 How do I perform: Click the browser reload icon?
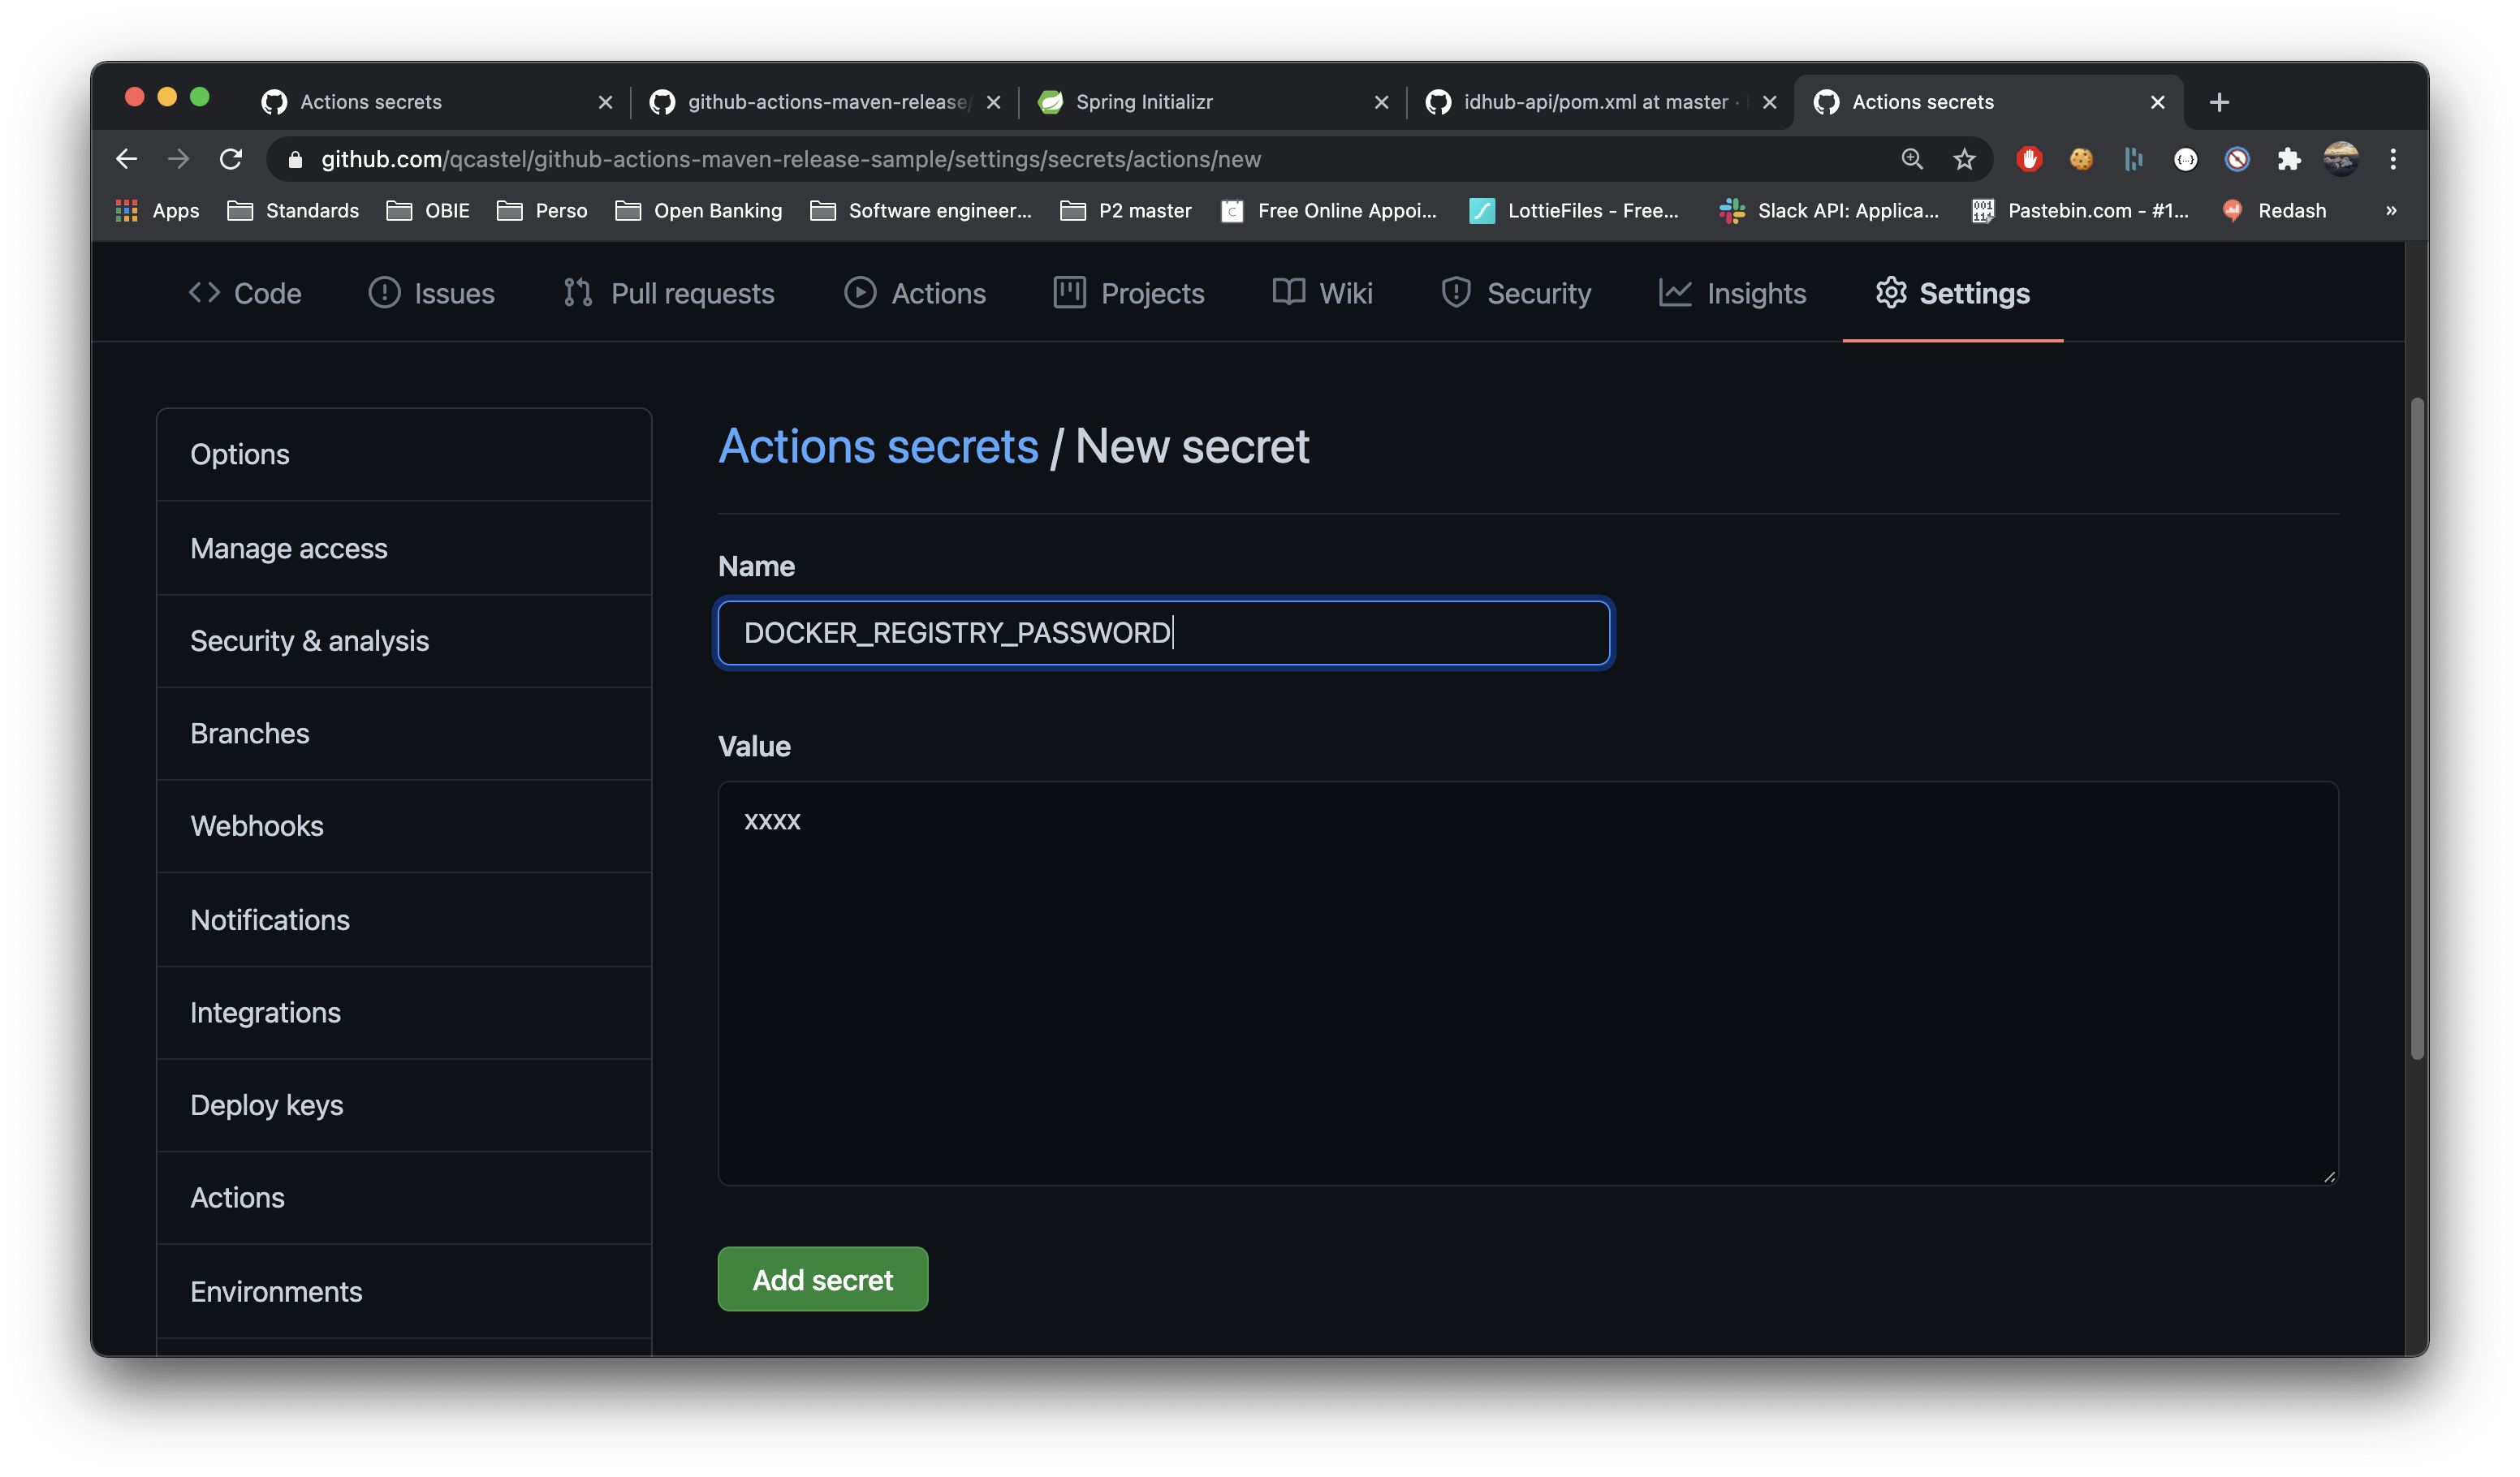[231, 159]
